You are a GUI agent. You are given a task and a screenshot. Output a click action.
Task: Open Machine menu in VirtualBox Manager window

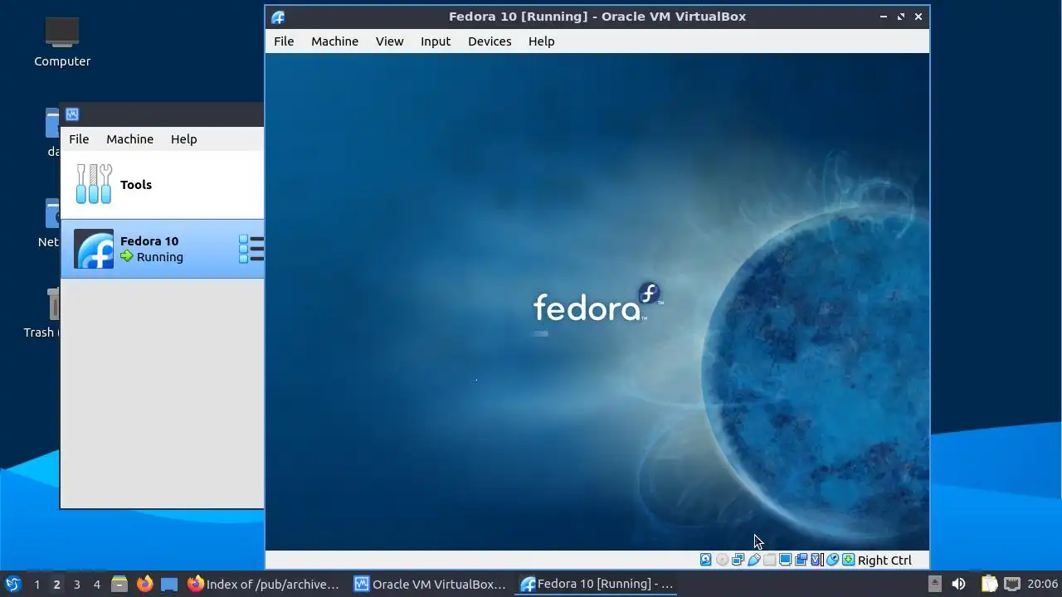pos(129,139)
